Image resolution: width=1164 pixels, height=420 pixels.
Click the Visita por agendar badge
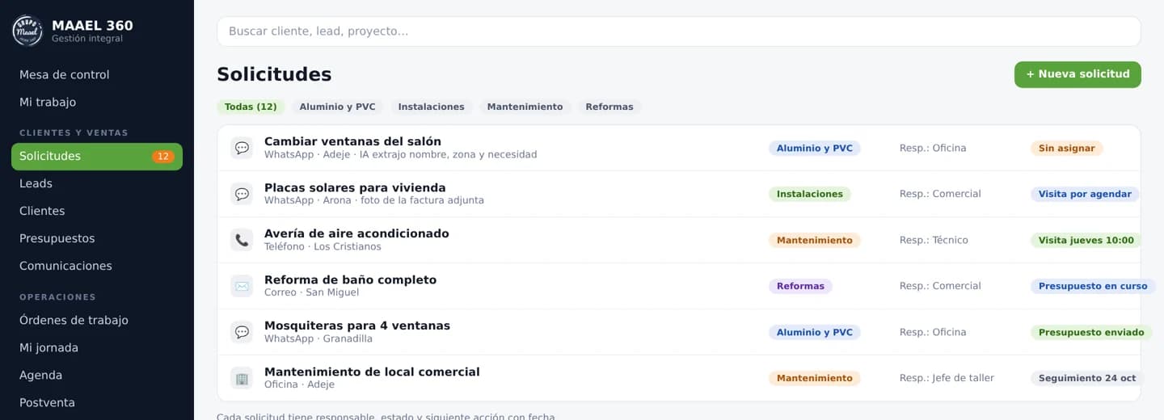[1085, 195]
